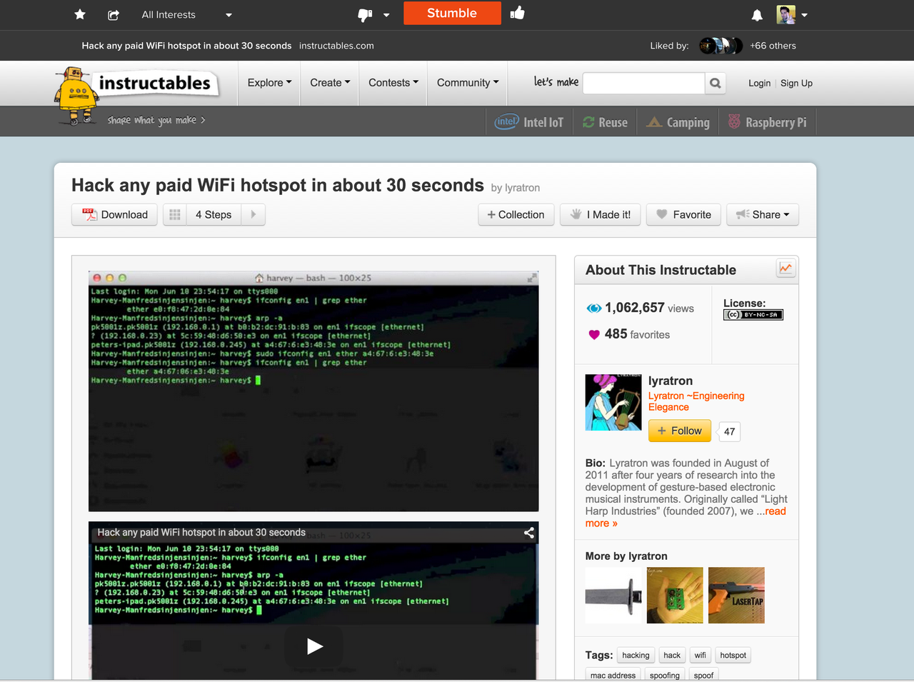Click the Login link
The width and height of the screenshot is (914, 682).
point(759,84)
